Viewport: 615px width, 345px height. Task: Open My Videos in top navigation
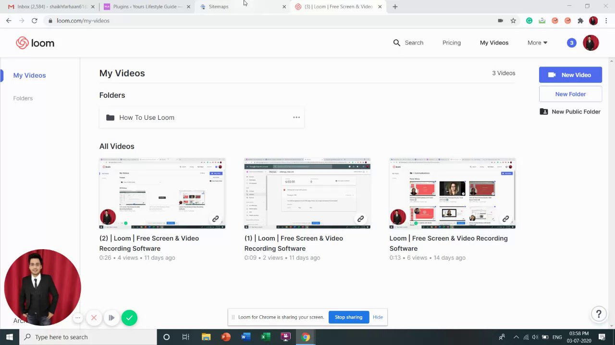(x=494, y=43)
